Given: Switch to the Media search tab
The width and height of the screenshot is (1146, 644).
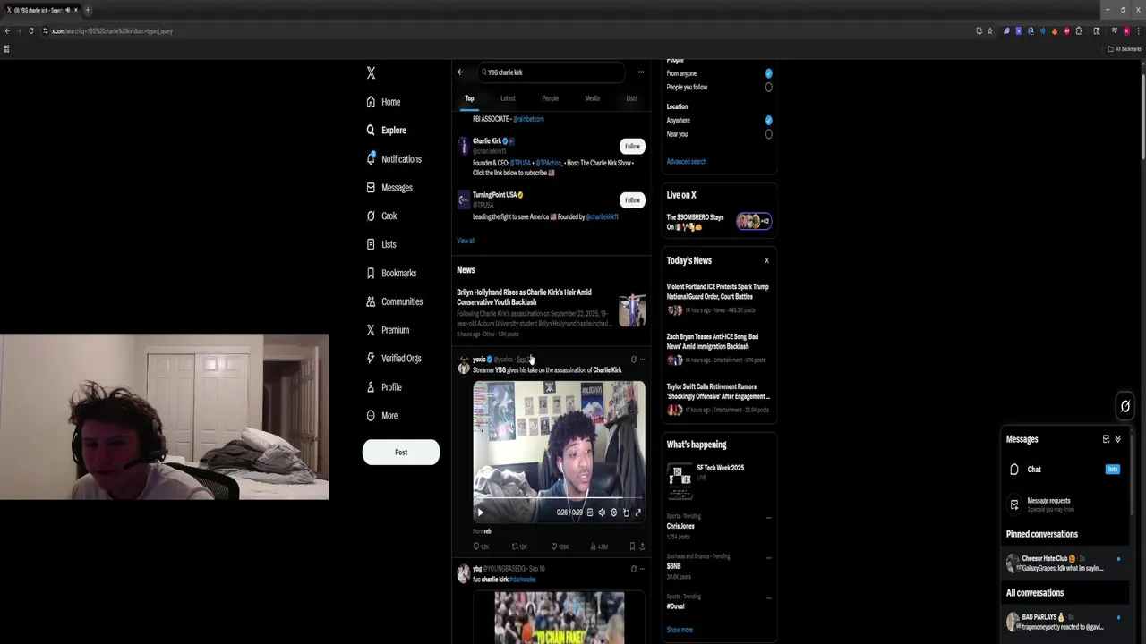Looking at the screenshot, I should 593,98.
